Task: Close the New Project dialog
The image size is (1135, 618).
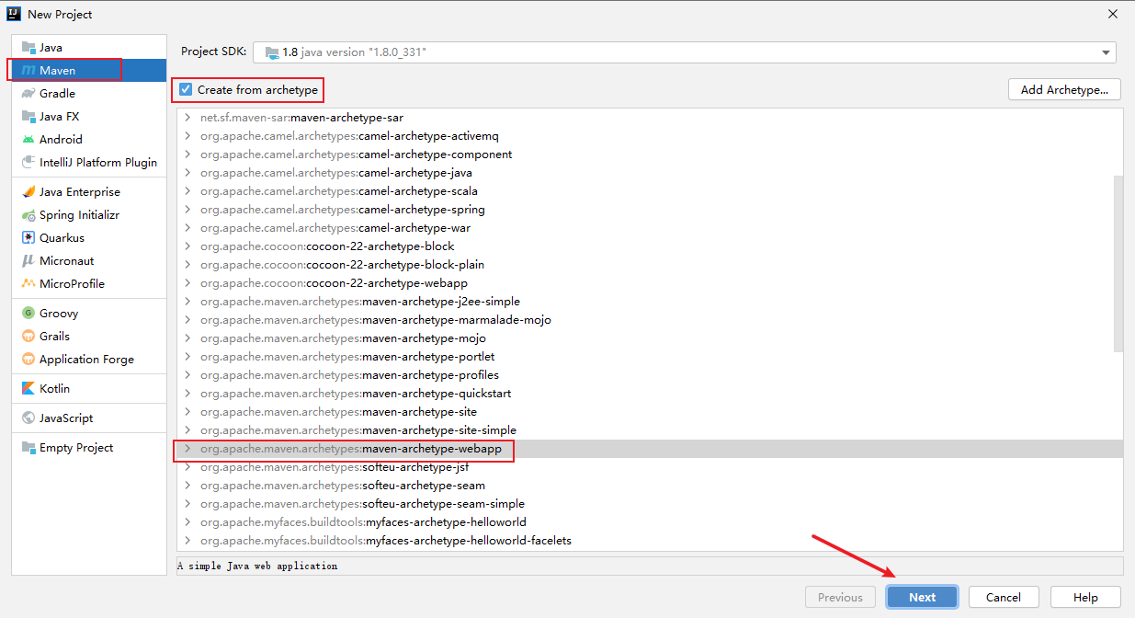Action: 1113,14
